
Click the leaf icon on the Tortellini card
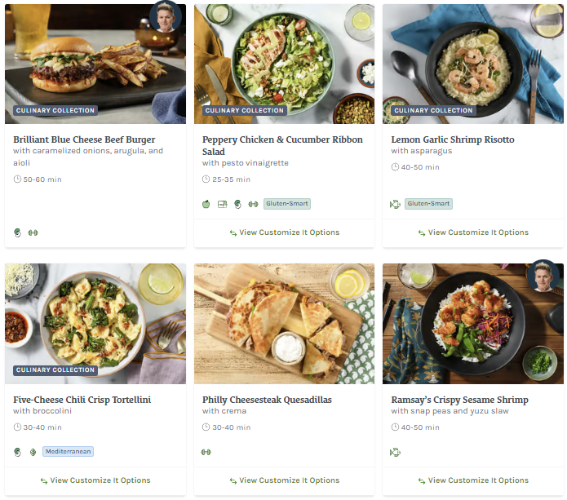(x=33, y=451)
